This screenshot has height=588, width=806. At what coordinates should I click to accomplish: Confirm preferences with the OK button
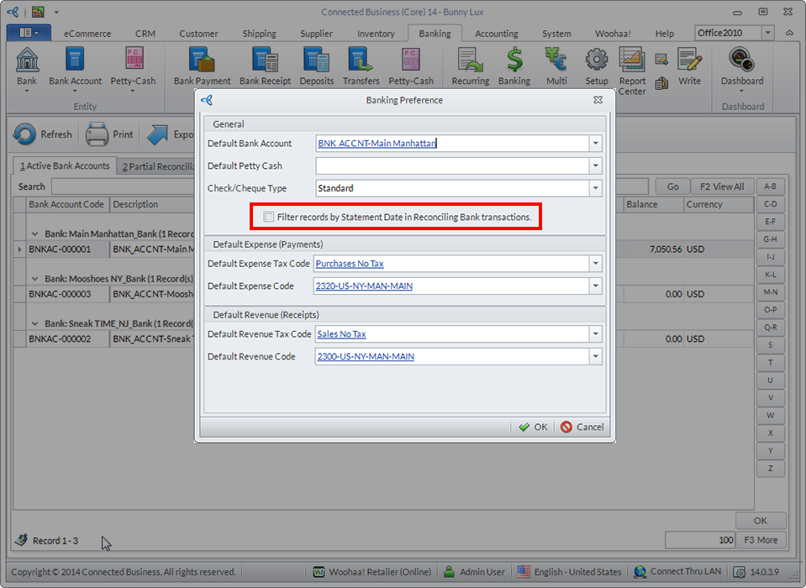[x=533, y=427]
